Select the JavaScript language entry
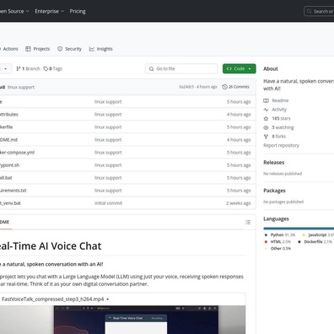Image resolution: width=334 pixels, height=334 pixels. (318, 235)
